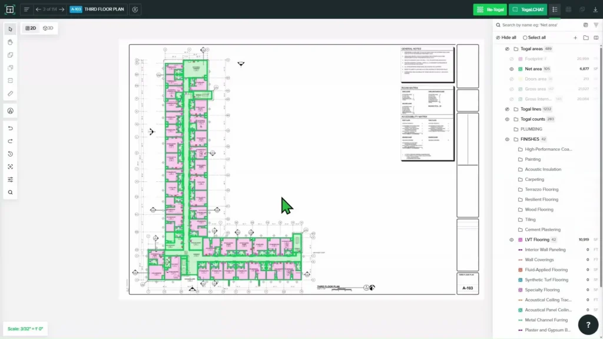
Task: Toggle visibility of Net area layer
Action: pos(512,69)
